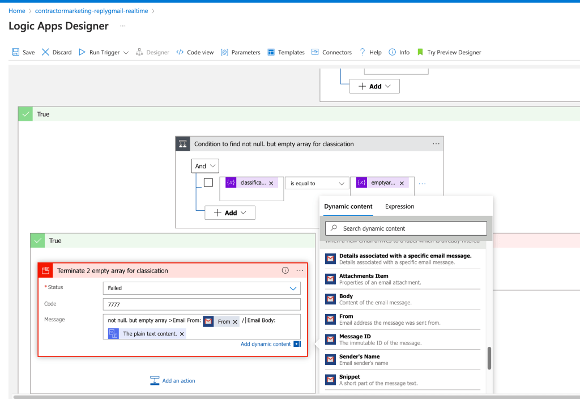Open the Status dropdown showing Failed
Image resolution: width=580 pixels, height=399 pixels.
point(202,288)
